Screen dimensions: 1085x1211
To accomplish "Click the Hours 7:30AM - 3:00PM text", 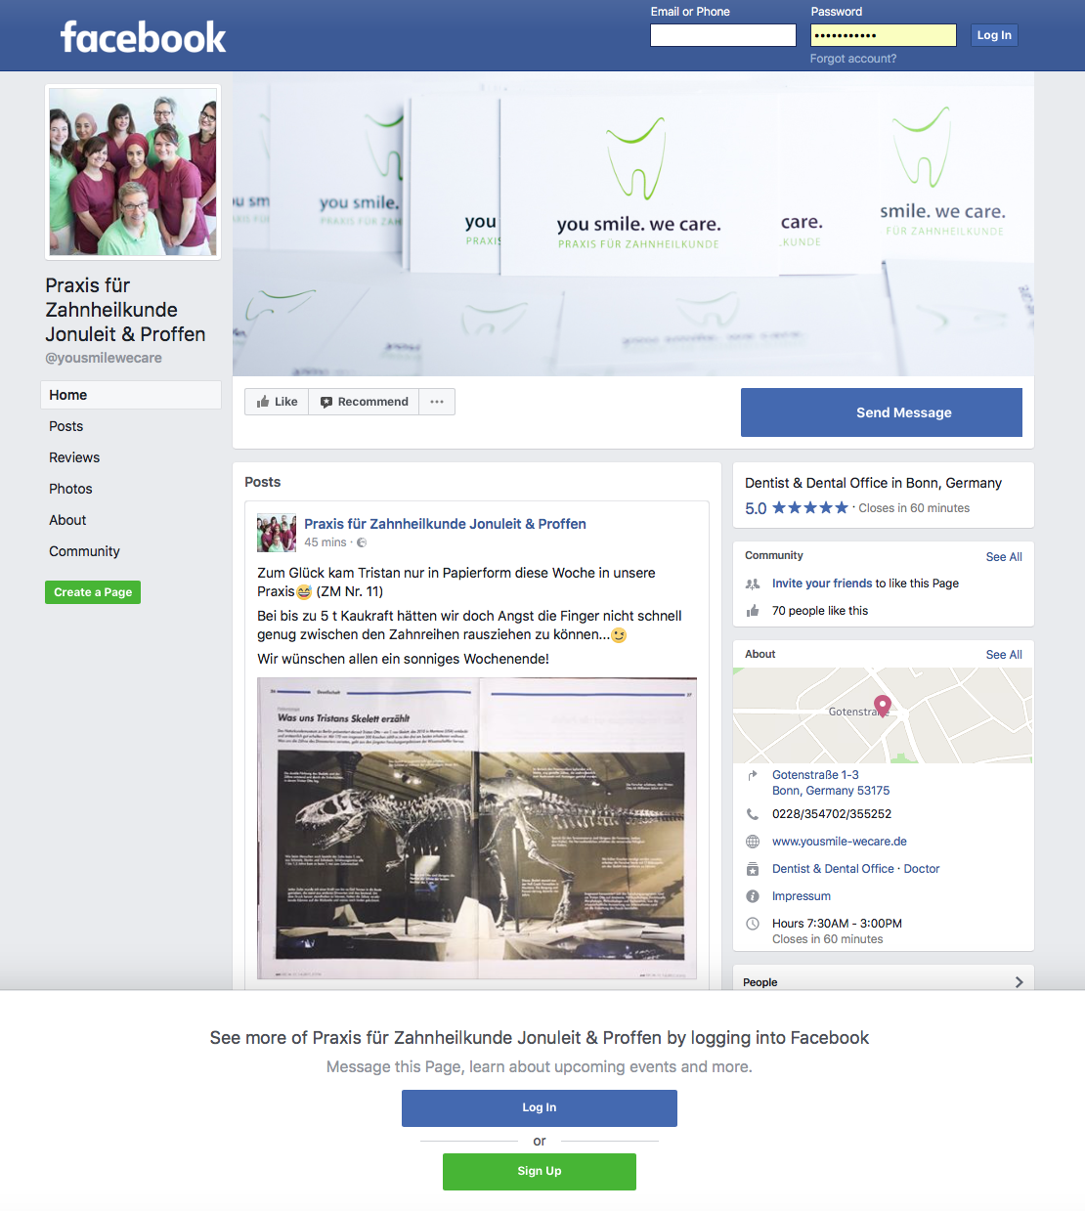I will [837, 924].
